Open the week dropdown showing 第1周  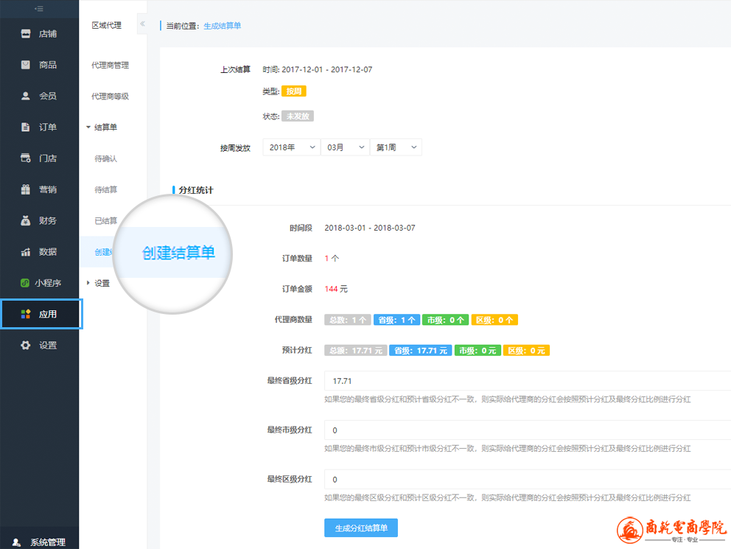(396, 147)
